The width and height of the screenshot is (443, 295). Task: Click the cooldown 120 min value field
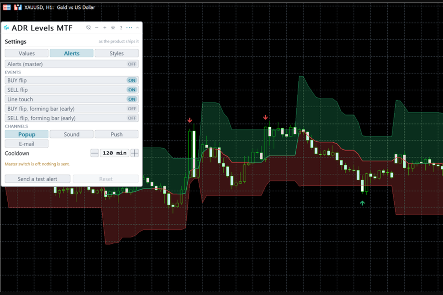[x=114, y=153]
